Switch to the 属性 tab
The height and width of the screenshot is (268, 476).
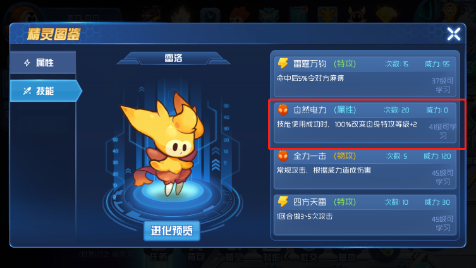coord(43,63)
